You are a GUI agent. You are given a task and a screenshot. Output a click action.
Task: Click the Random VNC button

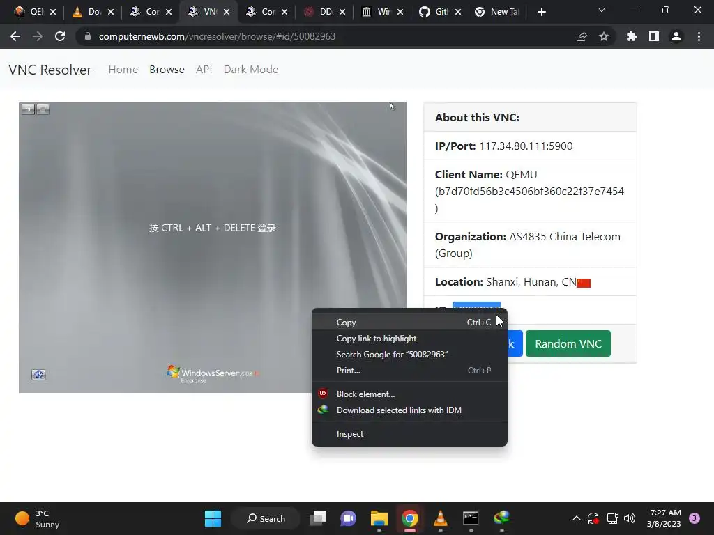tap(568, 343)
